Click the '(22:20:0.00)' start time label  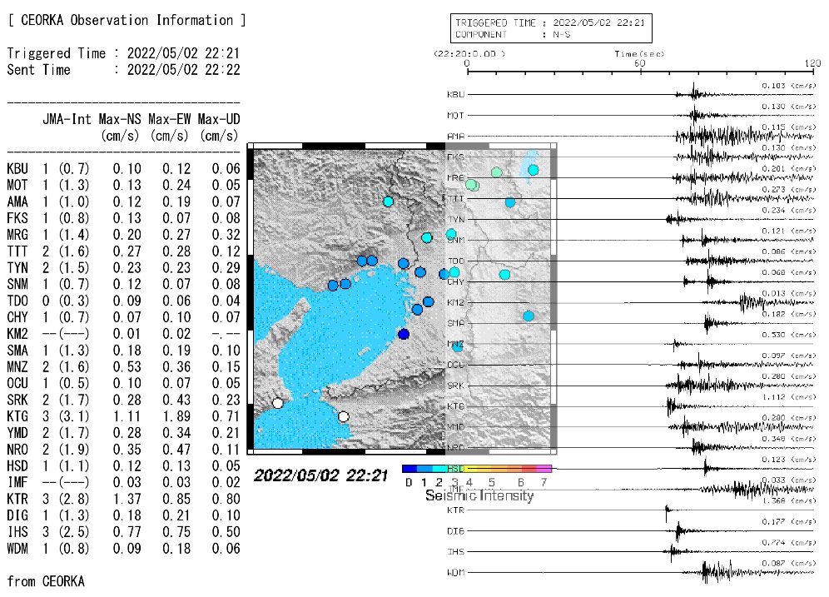pyautogui.click(x=469, y=53)
